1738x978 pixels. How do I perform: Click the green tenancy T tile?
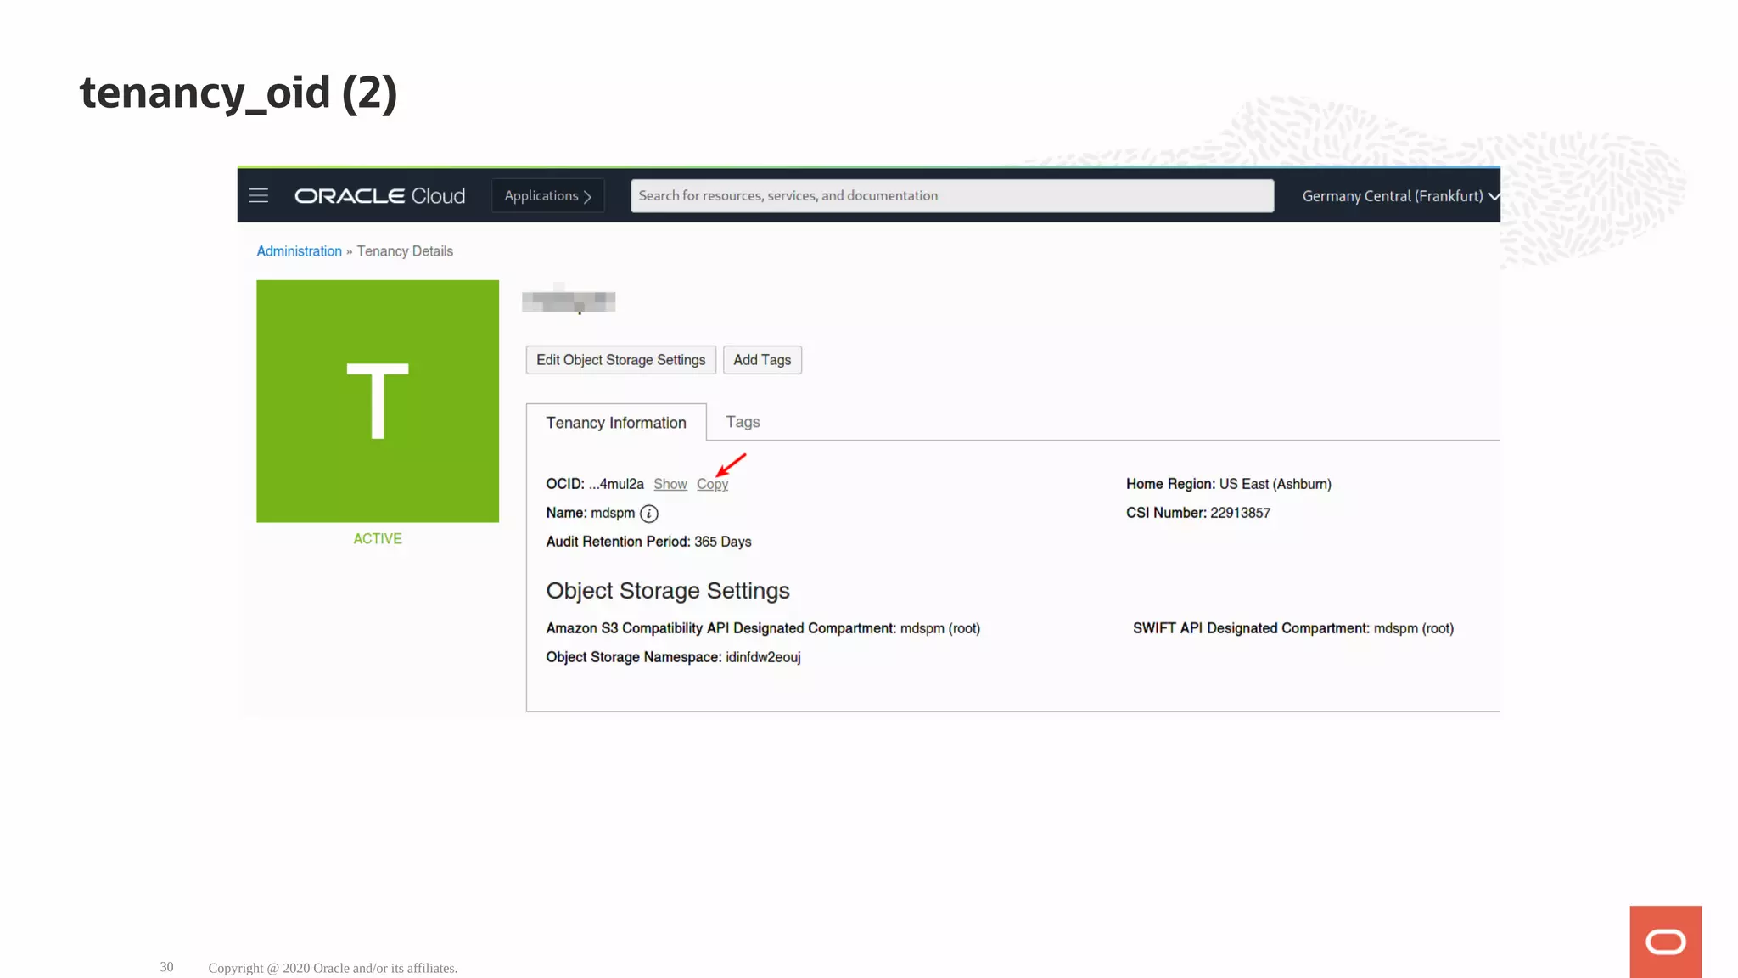(378, 401)
